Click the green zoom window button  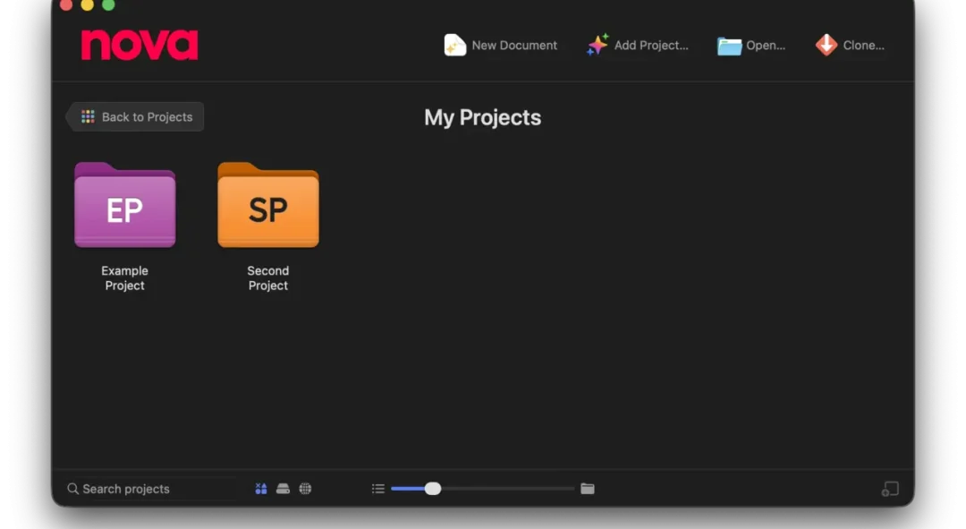pyautogui.click(x=108, y=5)
